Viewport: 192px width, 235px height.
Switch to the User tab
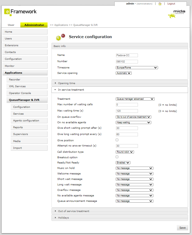(x=11, y=25)
